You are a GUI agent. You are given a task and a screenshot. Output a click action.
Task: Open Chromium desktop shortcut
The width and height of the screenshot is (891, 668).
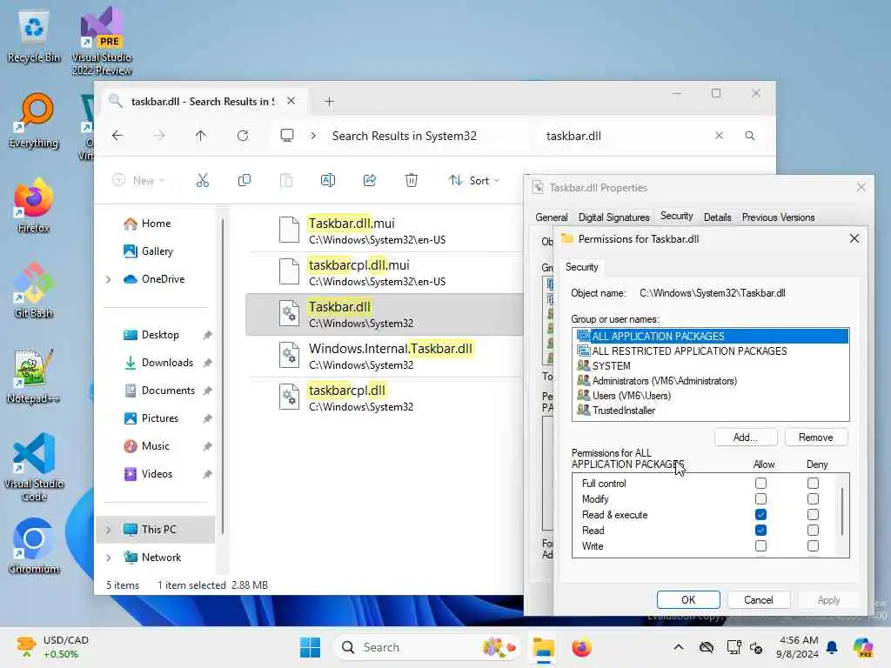tap(34, 546)
